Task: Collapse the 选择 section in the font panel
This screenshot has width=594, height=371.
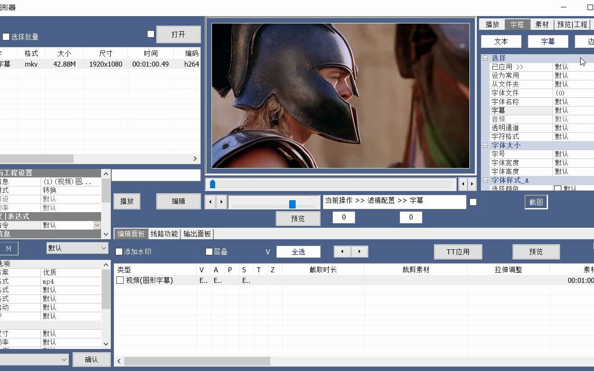Action: [485, 58]
